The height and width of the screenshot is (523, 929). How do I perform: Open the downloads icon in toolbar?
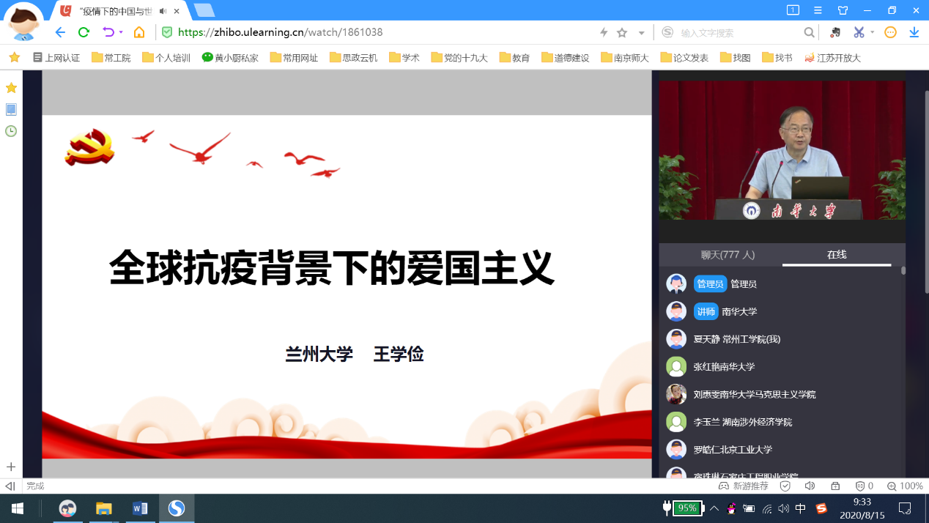point(914,32)
